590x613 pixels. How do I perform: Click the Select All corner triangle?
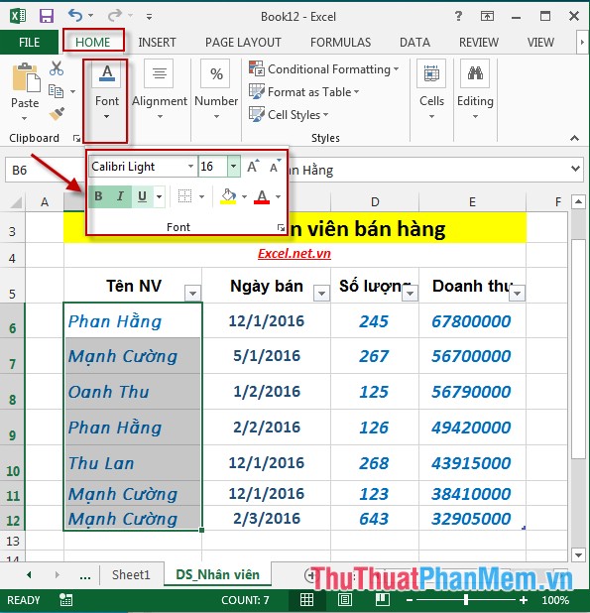[15, 202]
